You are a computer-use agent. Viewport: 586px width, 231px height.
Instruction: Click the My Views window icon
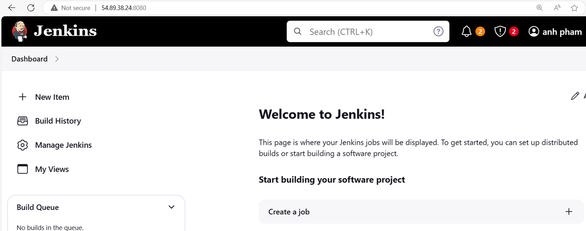[22, 169]
